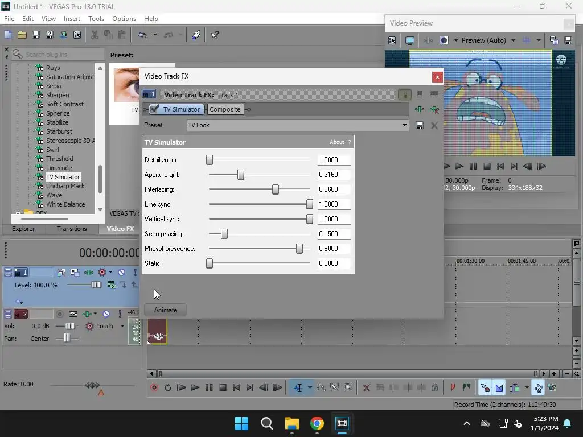Click the Insert Marker icon in the timeline toolbar
This screenshot has width=583, height=437.
453,387
